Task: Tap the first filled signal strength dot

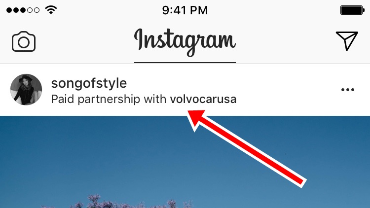Action: (x=9, y=10)
